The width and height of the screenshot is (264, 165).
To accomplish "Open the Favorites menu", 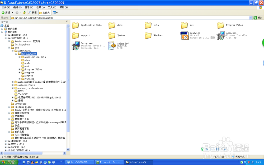I will click(x=41, y=7).
